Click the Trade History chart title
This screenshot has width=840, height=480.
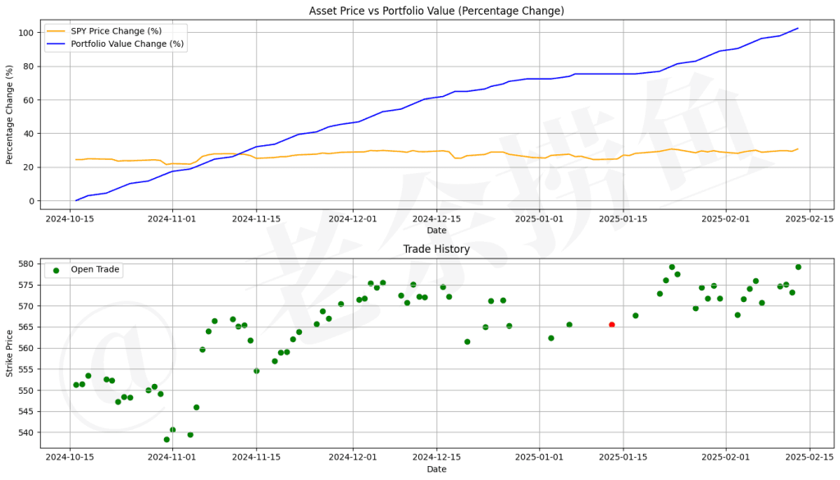436,249
